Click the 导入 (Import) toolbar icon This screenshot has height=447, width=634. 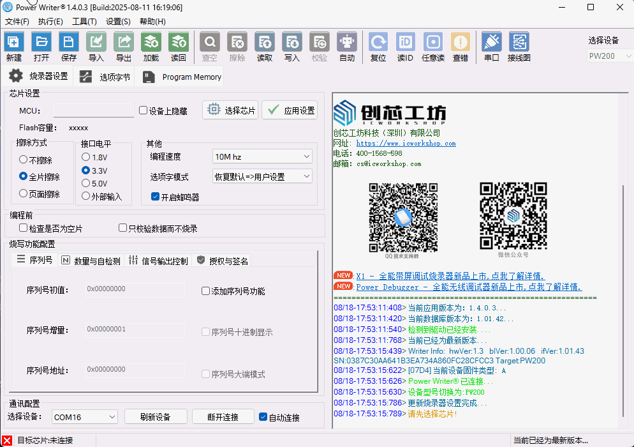point(96,47)
